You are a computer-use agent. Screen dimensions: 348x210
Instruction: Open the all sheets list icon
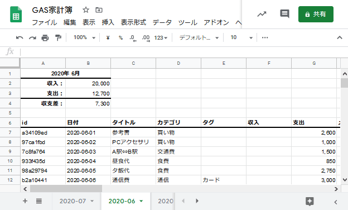pos(39,201)
